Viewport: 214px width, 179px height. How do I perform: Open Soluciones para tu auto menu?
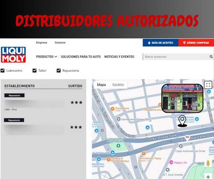tap(81, 57)
